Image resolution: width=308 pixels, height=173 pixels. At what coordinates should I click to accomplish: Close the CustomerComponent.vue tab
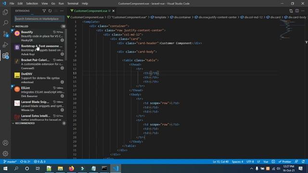(114, 11)
